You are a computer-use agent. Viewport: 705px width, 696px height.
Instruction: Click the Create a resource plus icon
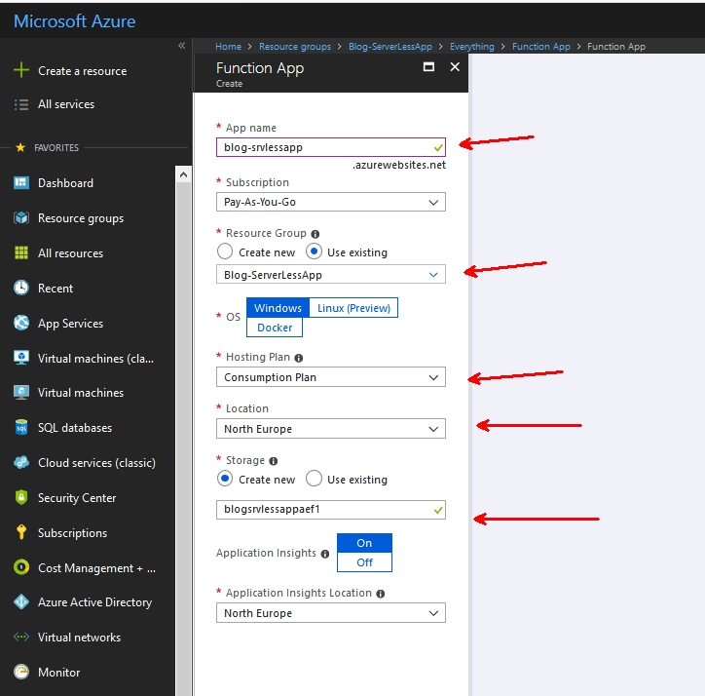pos(21,70)
